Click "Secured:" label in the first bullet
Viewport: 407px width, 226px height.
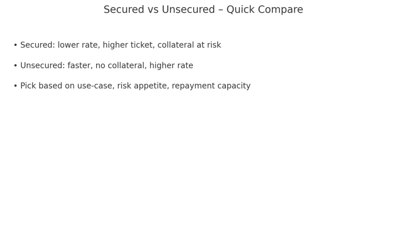tap(37, 45)
